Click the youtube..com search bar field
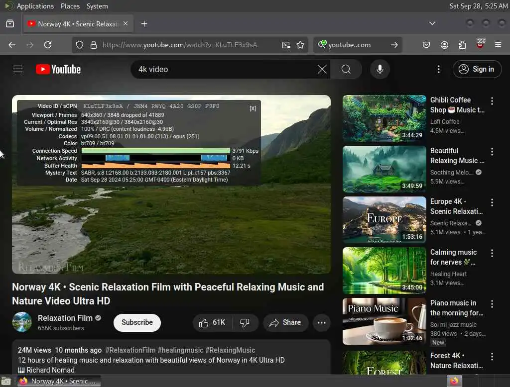Image resolution: width=510 pixels, height=387 pixels. pyautogui.click(x=358, y=45)
